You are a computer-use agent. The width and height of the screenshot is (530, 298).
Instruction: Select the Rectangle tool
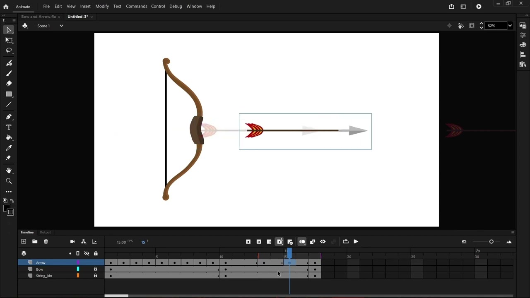click(x=9, y=94)
